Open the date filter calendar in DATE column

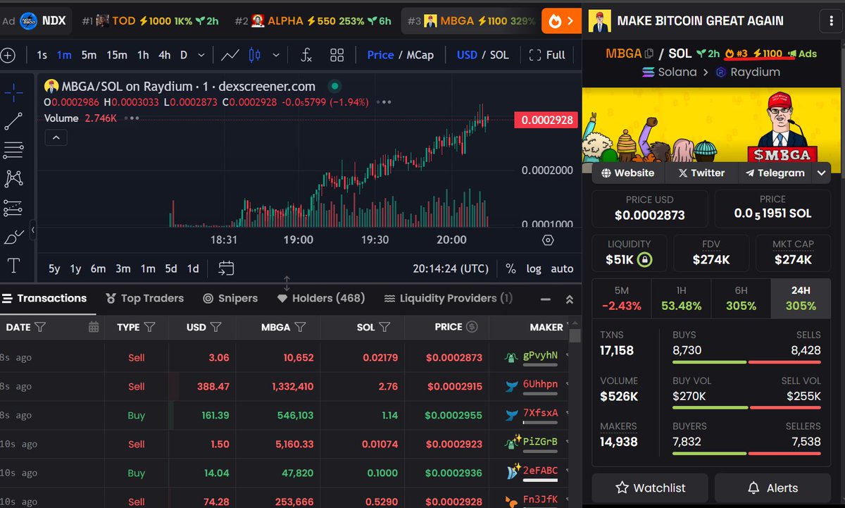[94, 327]
